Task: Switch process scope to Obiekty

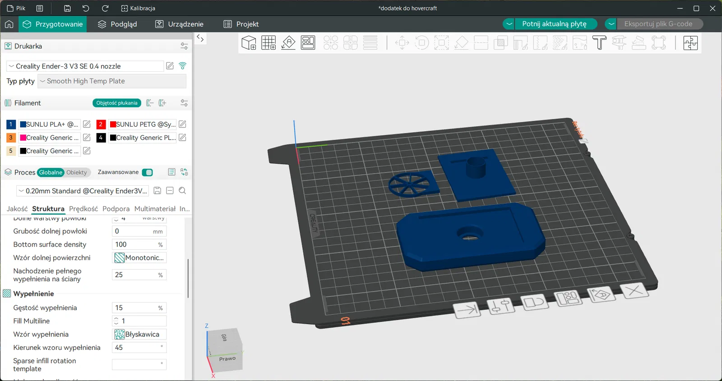Action: pos(76,172)
